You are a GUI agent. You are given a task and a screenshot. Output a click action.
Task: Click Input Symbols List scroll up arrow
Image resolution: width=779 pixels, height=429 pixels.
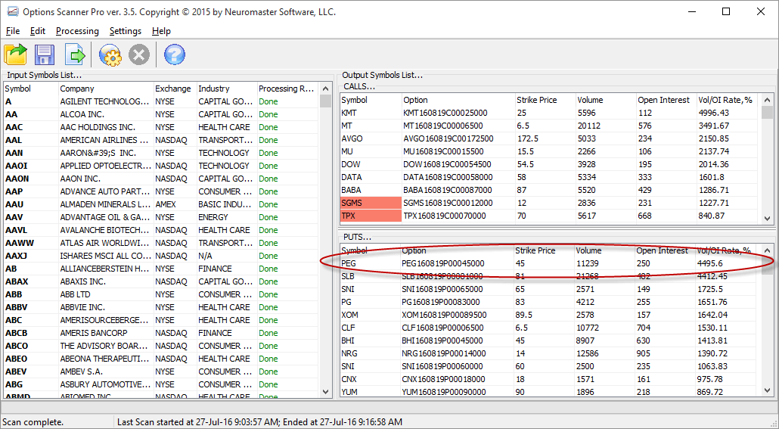[x=325, y=89]
